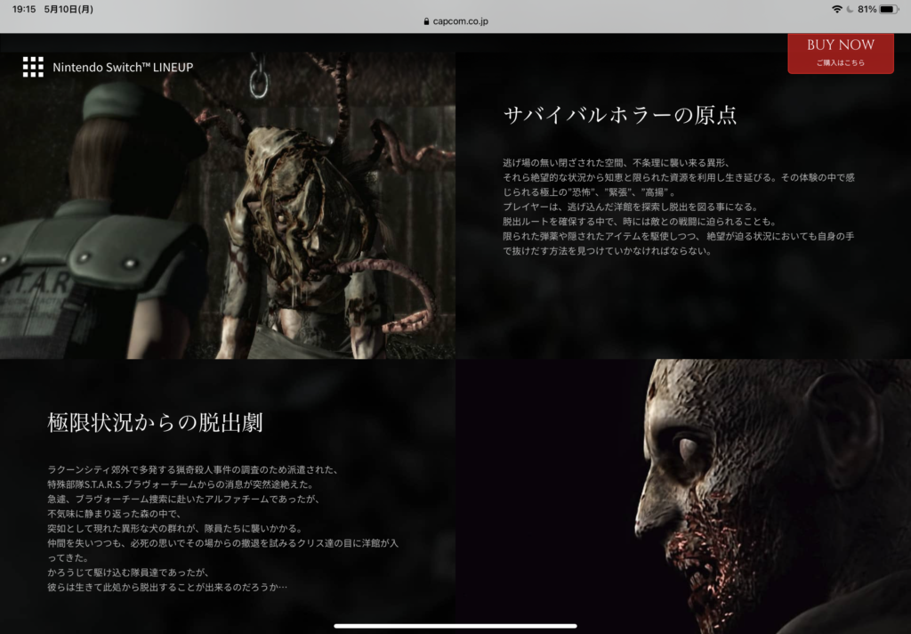Click the paragraph starting with 逃げ場の無い
Viewport: 911px width, 634px height.
(x=678, y=207)
